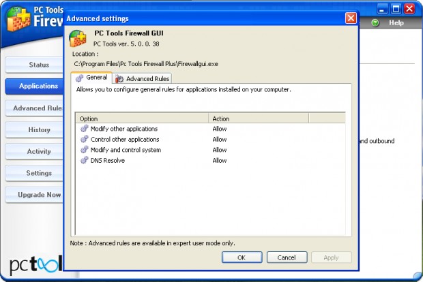Click the gear icon beside DNS Resolve
Image resolution: width=423 pixels, height=282 pixels.
coord(84,160)
